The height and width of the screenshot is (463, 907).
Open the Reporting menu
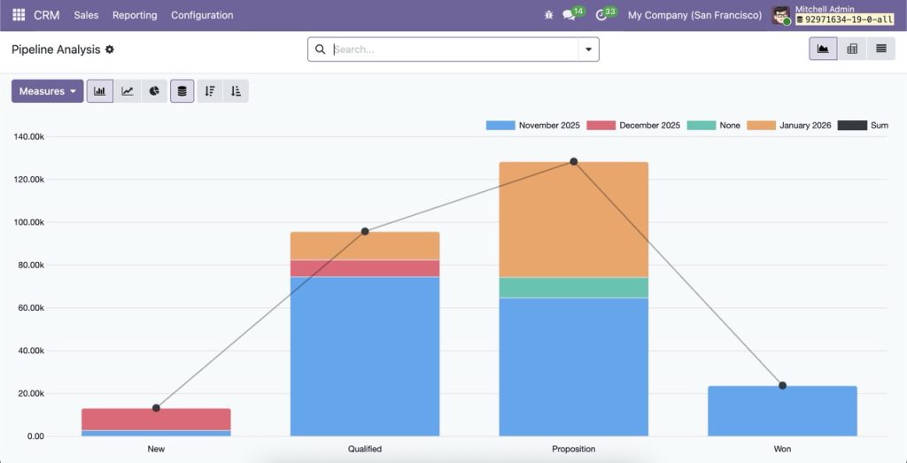135,15
